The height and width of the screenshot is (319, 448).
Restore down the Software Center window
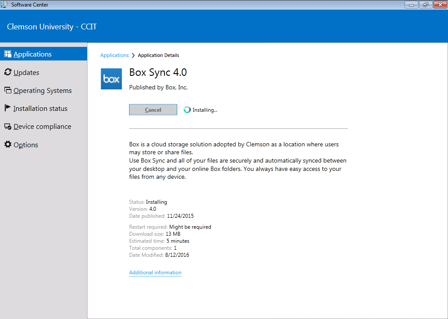pyautogui.click(x=426, y=4)
